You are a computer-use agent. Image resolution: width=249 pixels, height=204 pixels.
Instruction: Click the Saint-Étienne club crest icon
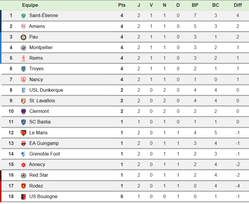[x=24, y=16]
